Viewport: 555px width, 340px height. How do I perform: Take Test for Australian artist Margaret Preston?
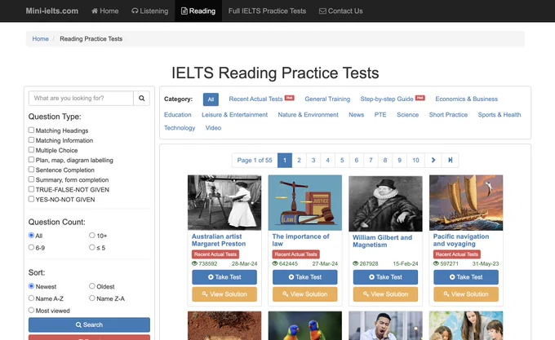(224, 277)
